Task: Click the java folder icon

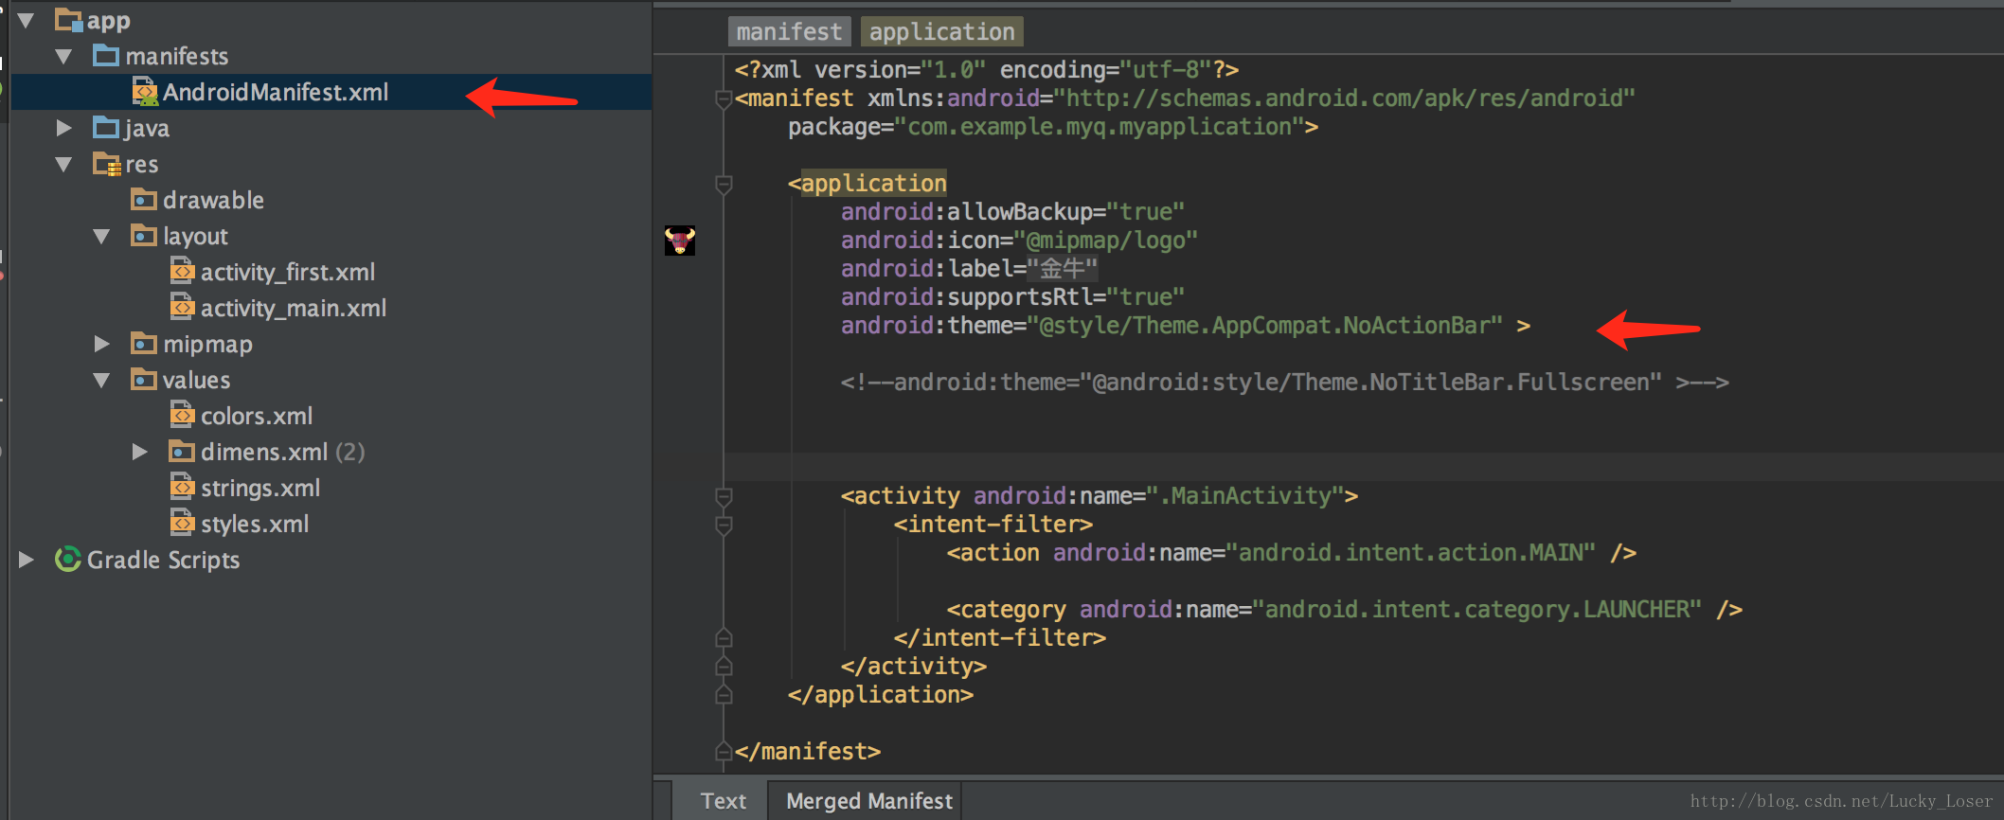Action: pyautogui.click(x=106, y=128)
